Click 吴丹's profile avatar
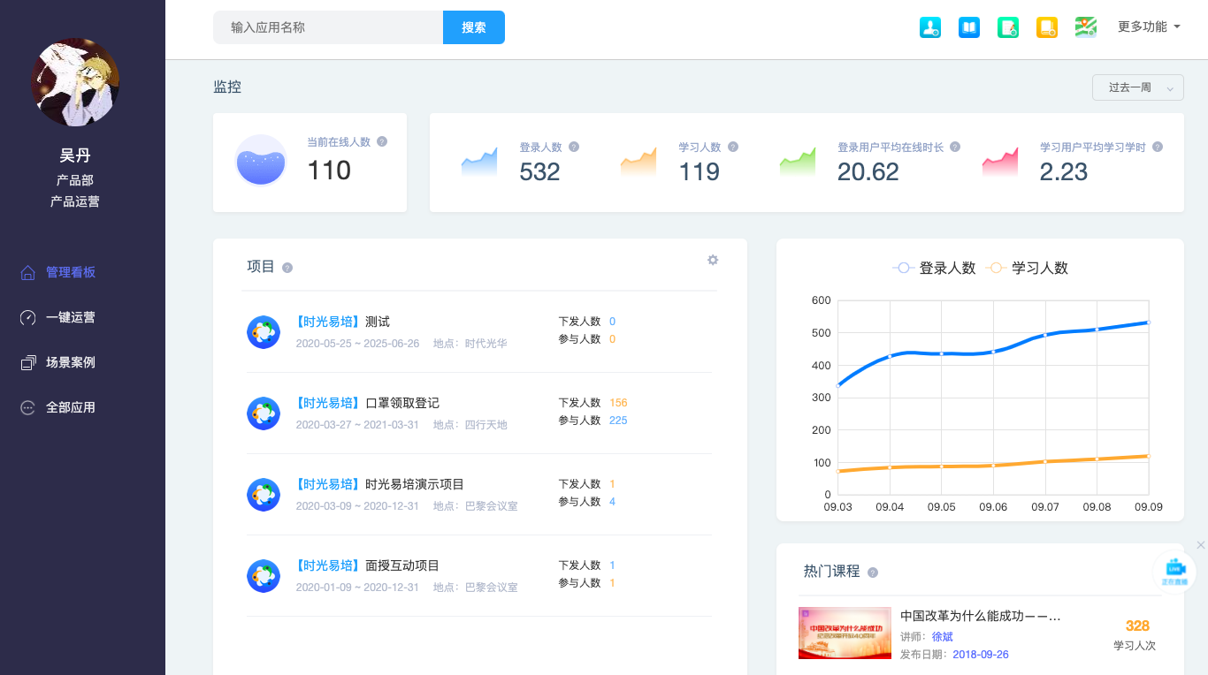 [75, 82]
